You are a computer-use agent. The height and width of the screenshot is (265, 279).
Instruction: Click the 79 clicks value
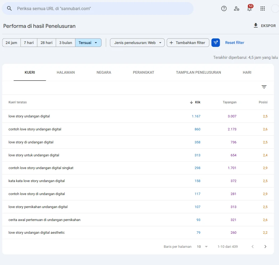click(198, 232)
